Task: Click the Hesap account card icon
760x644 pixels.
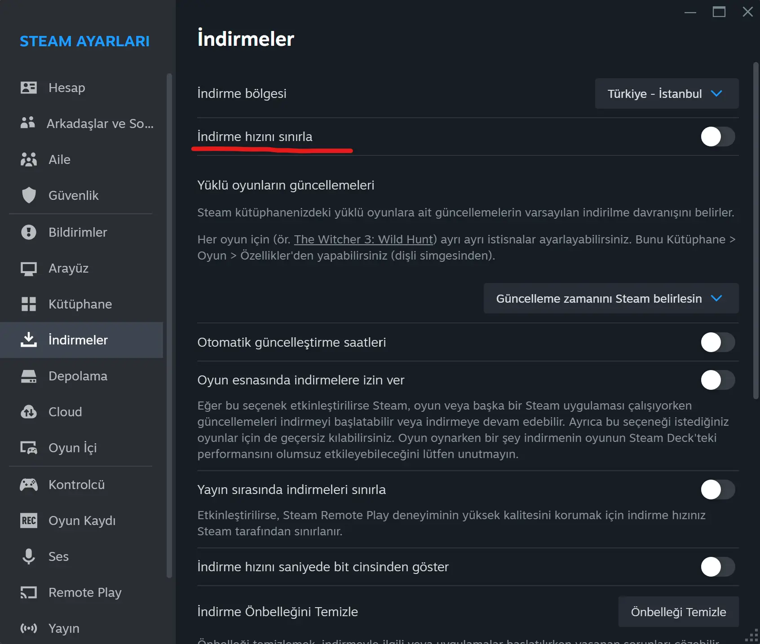Action: pyautogui.click(x=29, y=88)
